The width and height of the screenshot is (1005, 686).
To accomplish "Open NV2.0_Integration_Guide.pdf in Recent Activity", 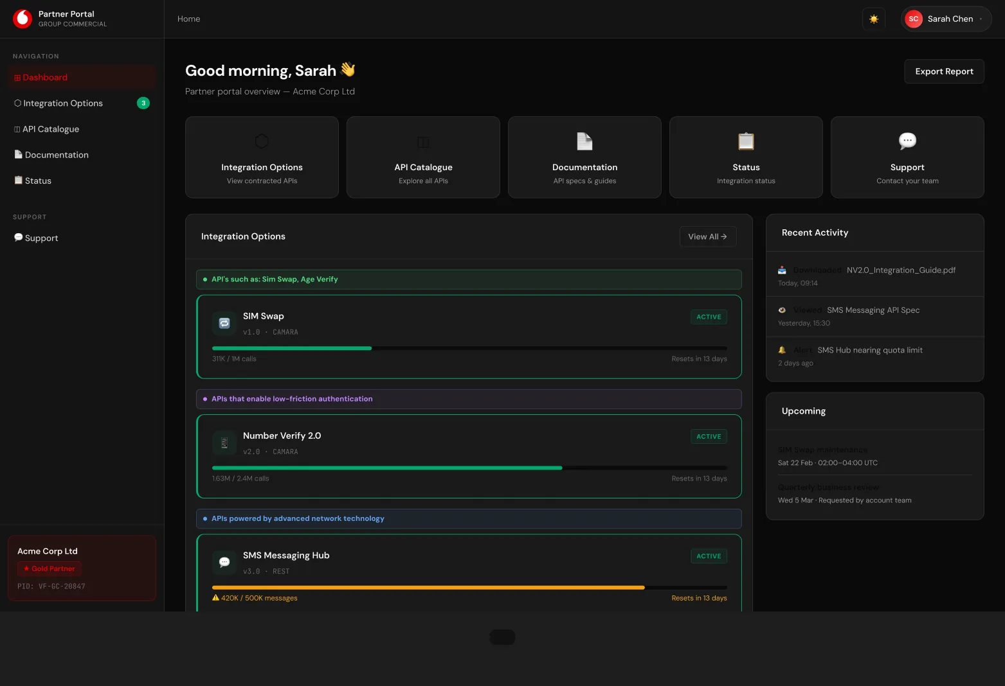I will pos(901,270).
